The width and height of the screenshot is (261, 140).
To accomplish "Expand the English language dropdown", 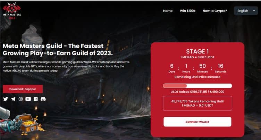I will coord(246,11).
